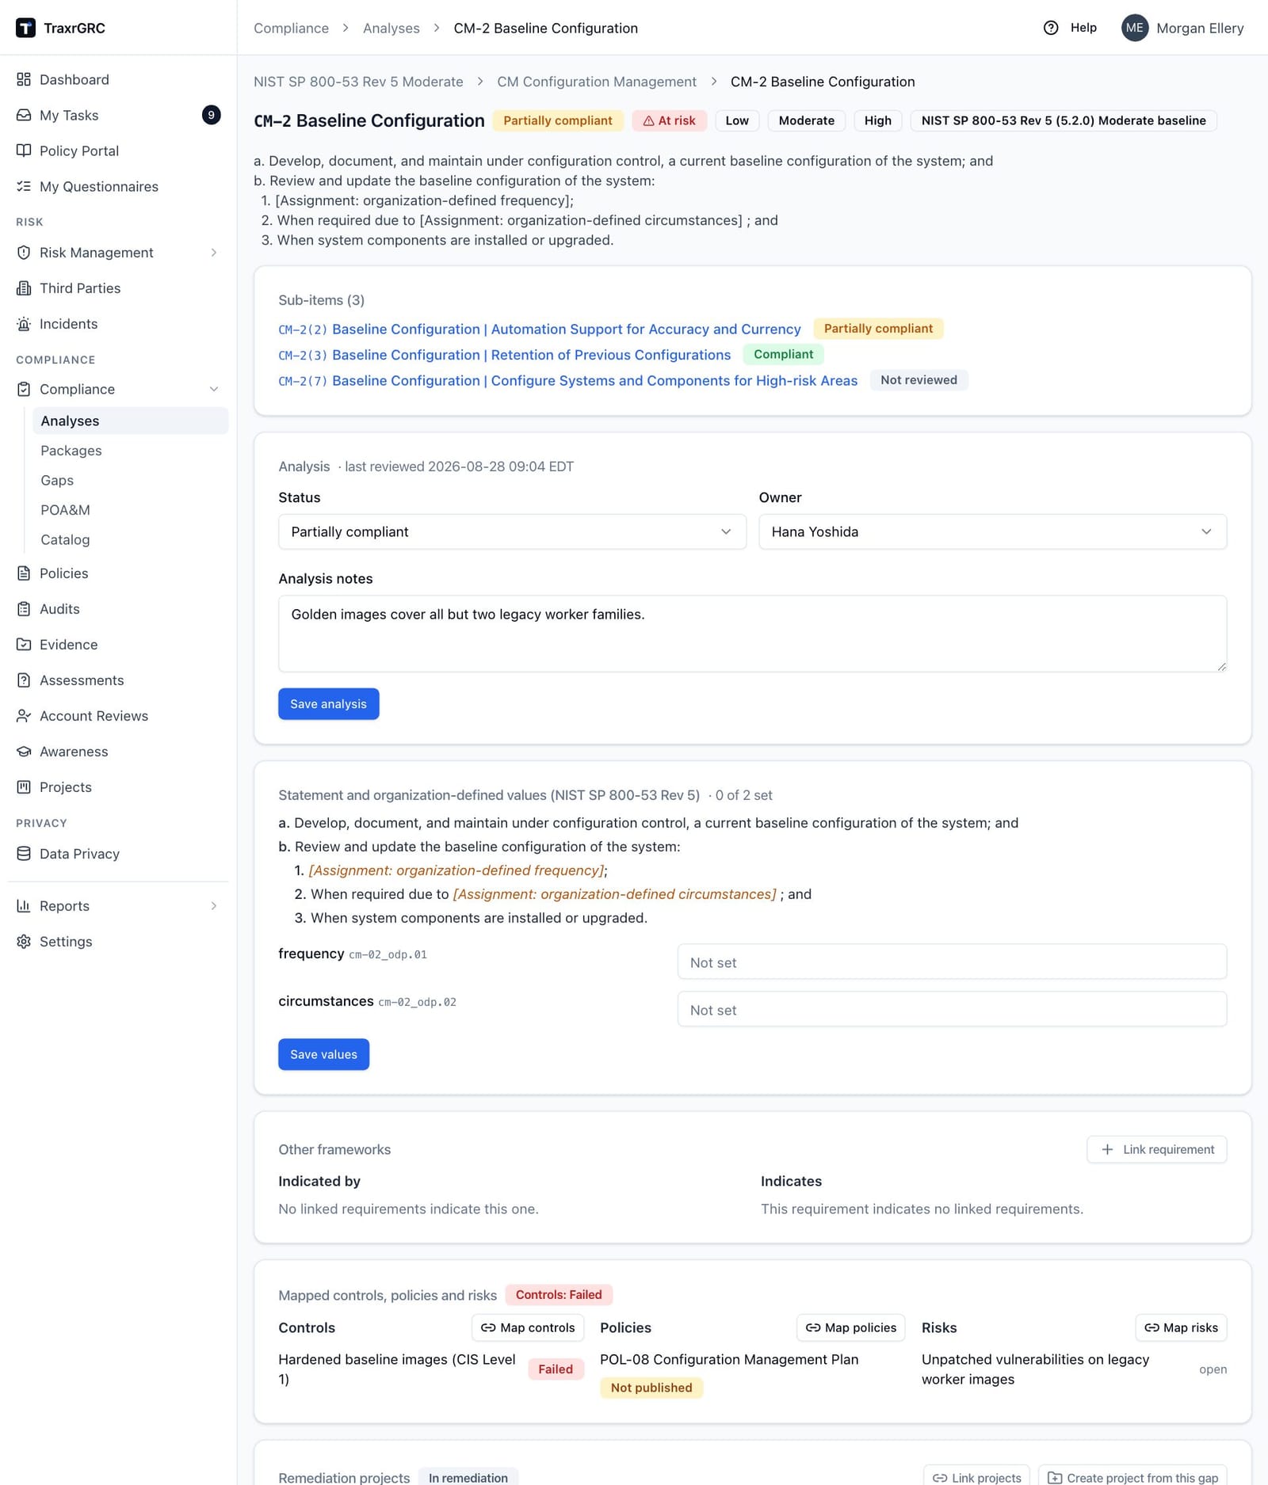Click the Map policies button
The width and height of the screenshot is (1268, 1485).
point(851,1327)
